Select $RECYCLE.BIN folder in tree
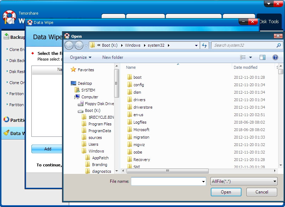The image size is (285, 207). [x=98, y=117]
